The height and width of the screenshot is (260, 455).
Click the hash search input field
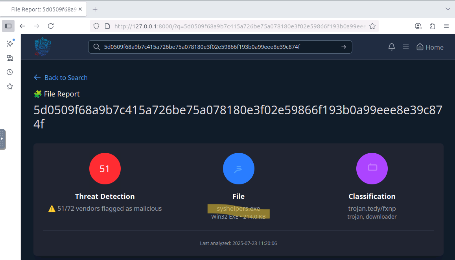click(x=220, y=47)
